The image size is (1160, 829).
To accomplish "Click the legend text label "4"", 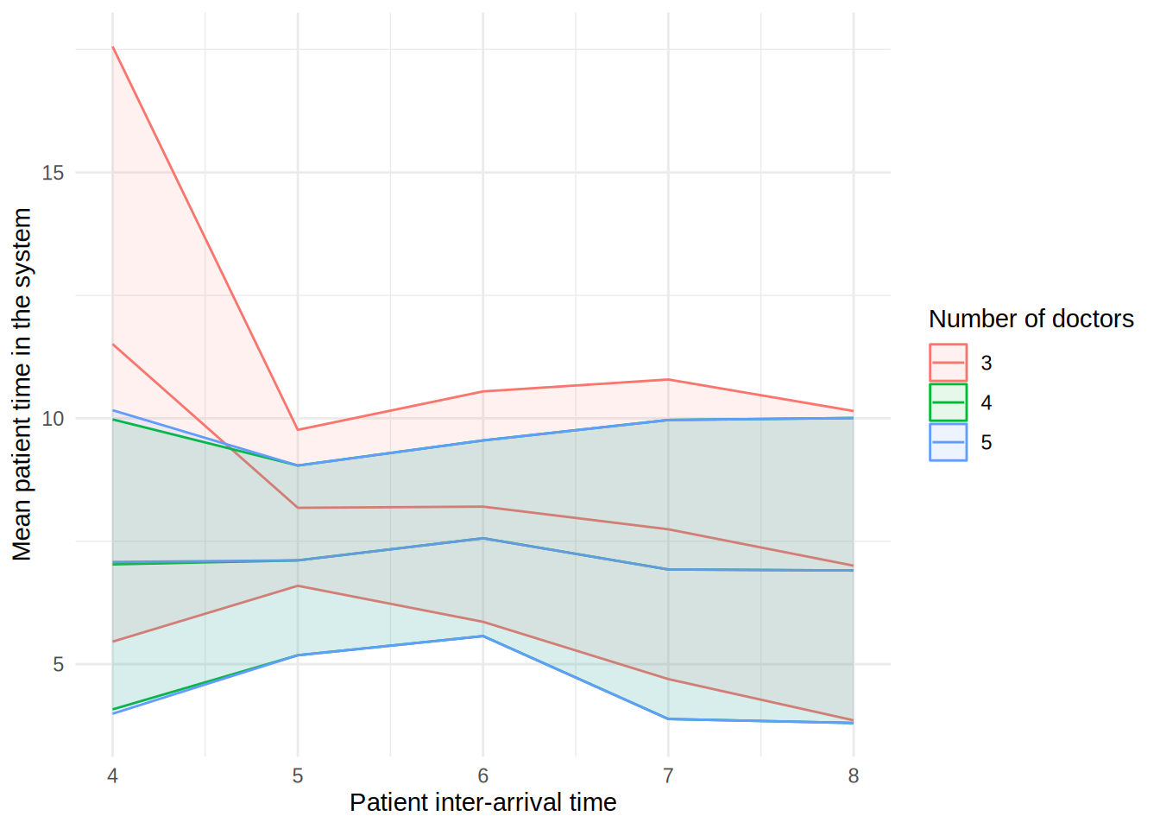I will tap(987, 403).
